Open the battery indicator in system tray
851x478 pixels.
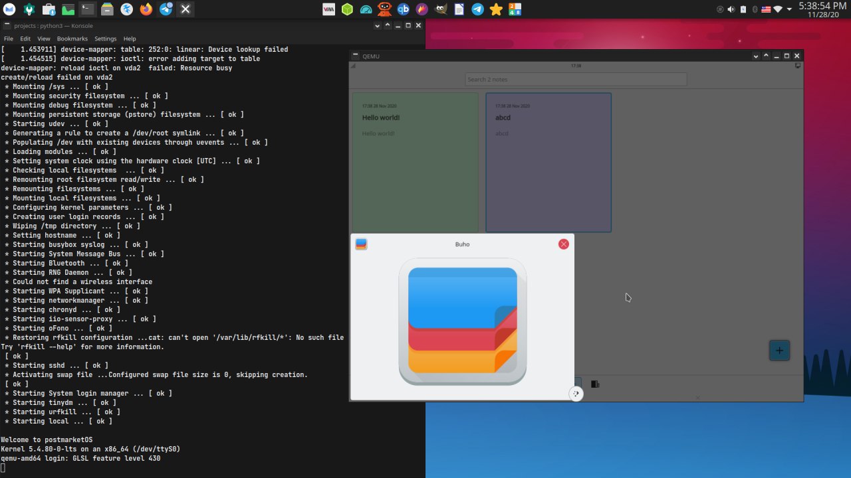(743, 9)
